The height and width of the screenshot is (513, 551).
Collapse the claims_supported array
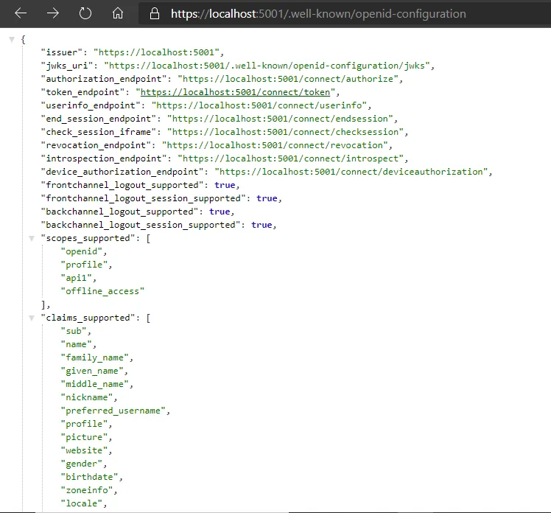click(32, 318)
